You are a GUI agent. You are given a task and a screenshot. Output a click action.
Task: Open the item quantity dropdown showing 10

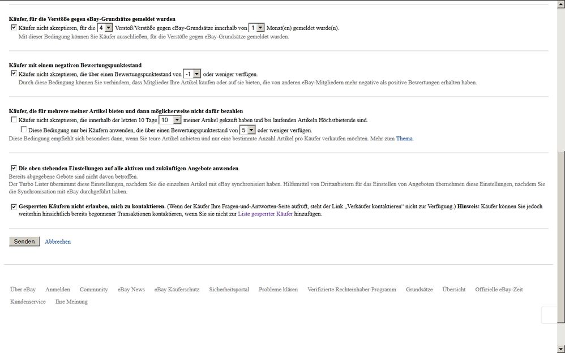pyautogui.click(x=170, y=120)
